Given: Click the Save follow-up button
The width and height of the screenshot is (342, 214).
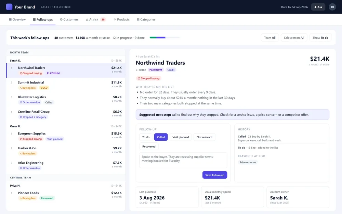Looking at the screenshot, I should [x=215, y=175].
